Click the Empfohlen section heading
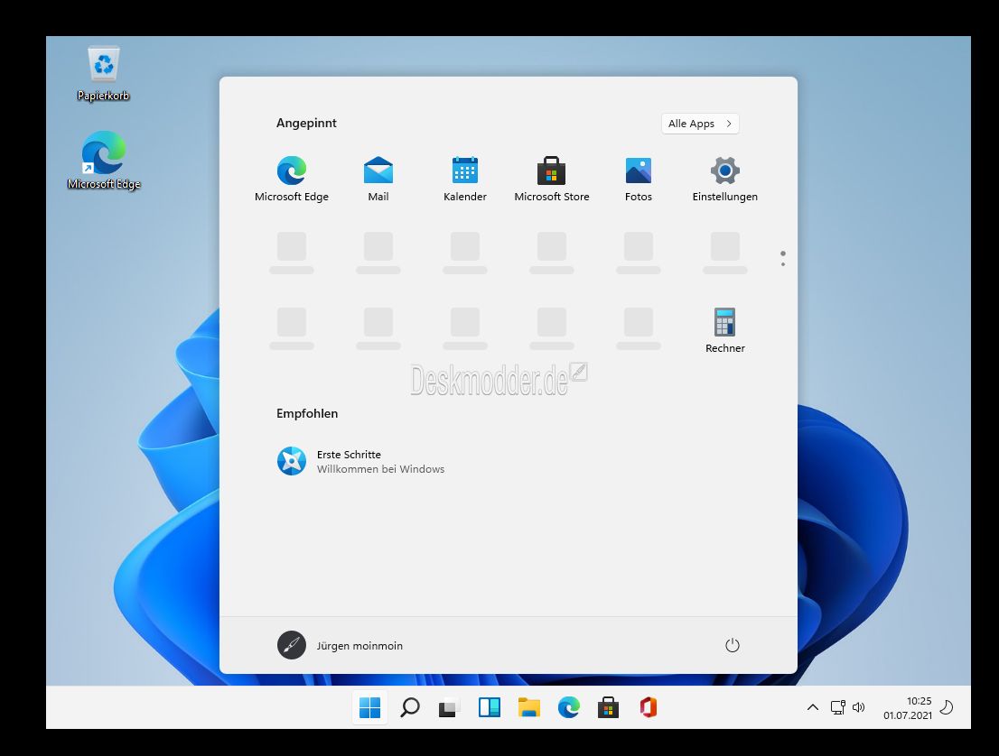 tap(307, 414)
